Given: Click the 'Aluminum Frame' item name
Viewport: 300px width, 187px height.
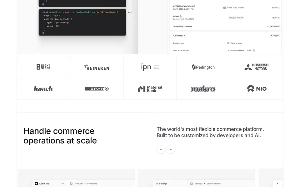Looking at the screenshot, I should 237,50.
